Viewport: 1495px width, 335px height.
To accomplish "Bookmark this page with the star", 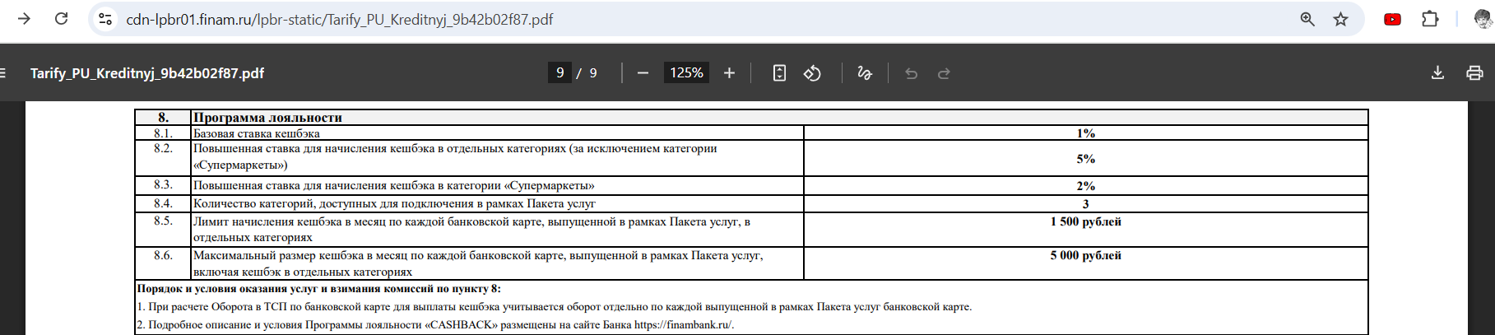I will 1340,19.
